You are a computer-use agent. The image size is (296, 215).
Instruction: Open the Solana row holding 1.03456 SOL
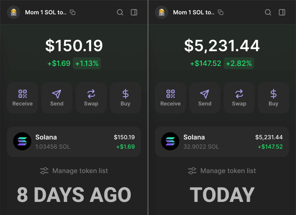74,142
